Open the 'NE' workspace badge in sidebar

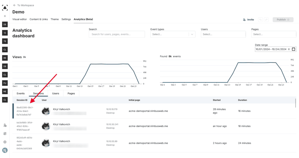point(5,91)
